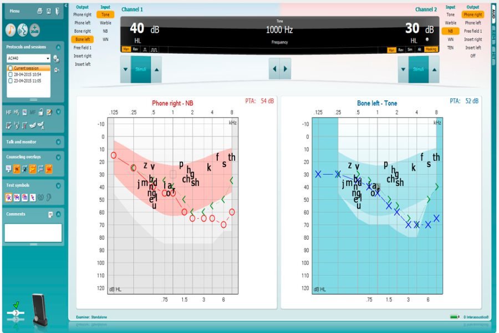Select the tone audiometry icon
The width and height of the screenshot is (499, 333).
[11, 30]
